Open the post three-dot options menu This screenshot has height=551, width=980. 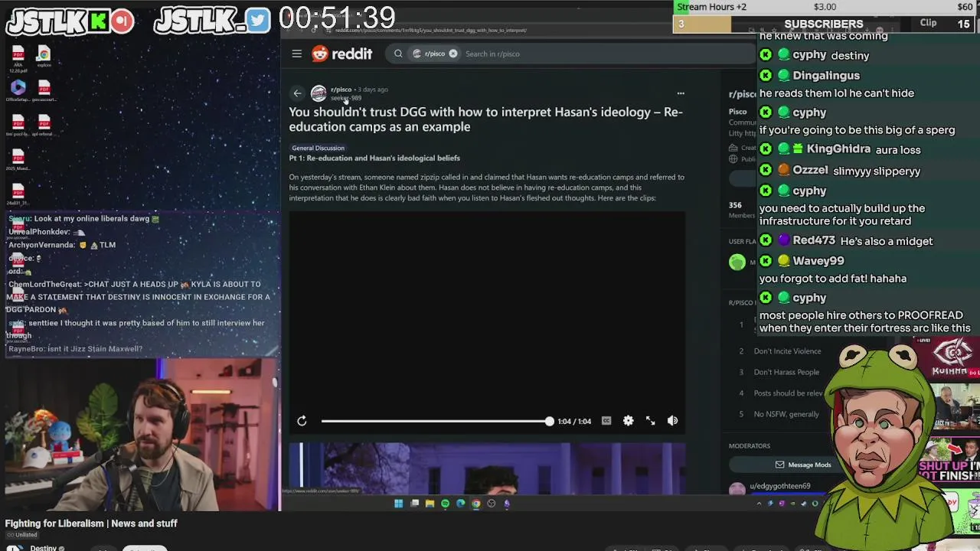[x=681, y=93]
